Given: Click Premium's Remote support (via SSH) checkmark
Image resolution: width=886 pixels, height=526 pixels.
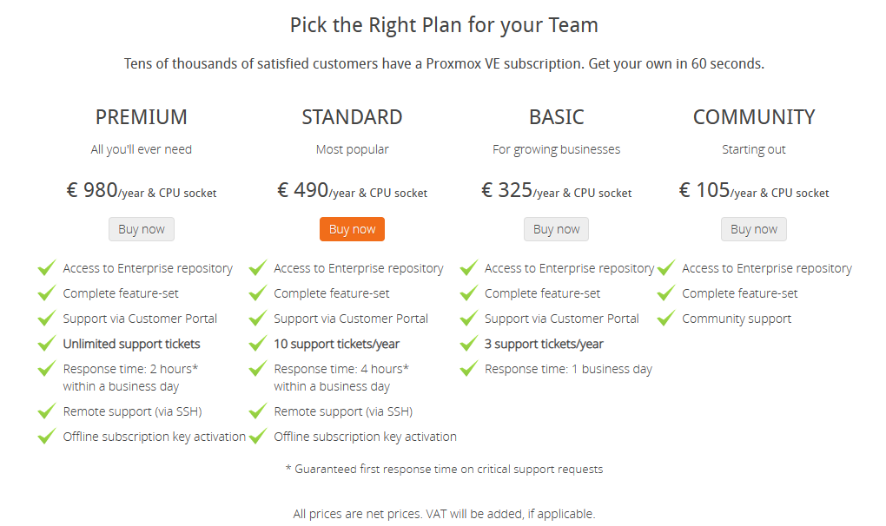Looking at the screenshot, I should (47, 411).
